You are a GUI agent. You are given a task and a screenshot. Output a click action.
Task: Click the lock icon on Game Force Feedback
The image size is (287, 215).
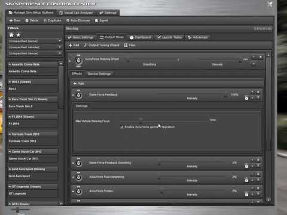point(246,98)
